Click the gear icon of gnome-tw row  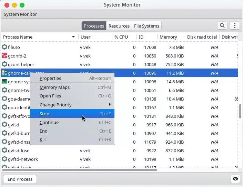click(x=4, y=90)
